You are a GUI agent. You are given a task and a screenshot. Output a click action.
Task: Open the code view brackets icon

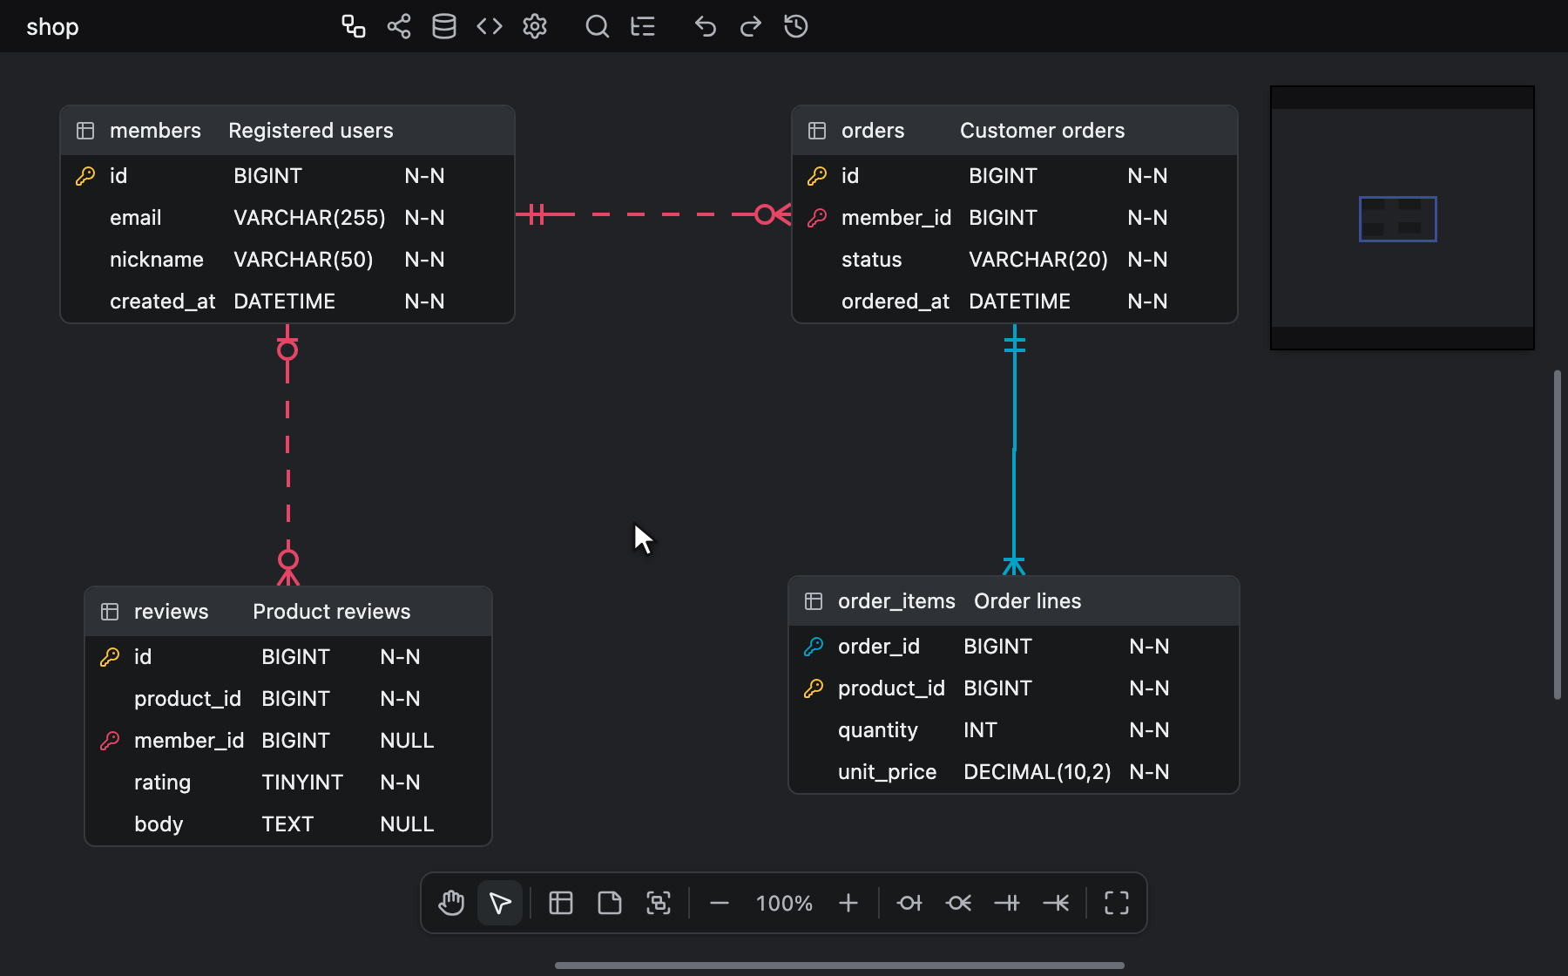[490, 26]
